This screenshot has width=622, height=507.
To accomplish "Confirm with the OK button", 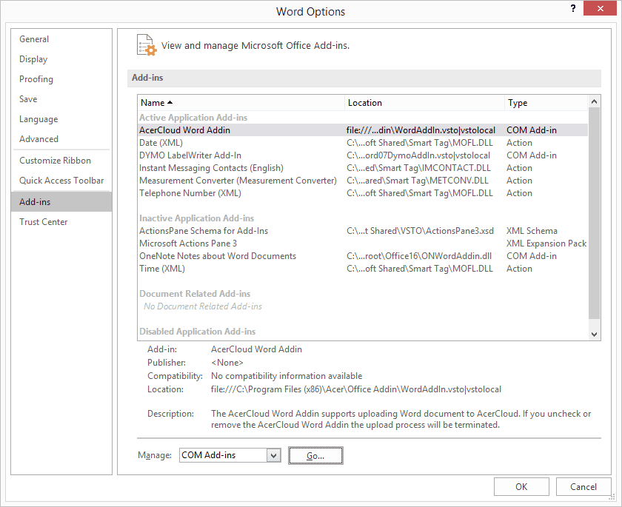I will pyautogui.click(x=521, y=487).
